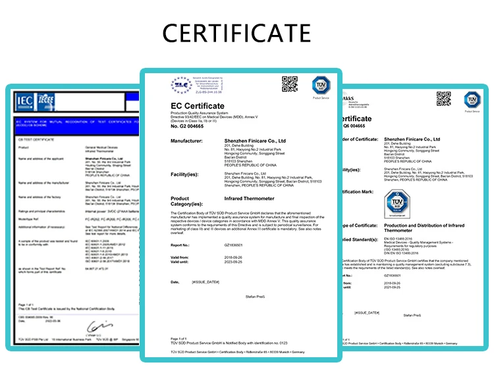
Task: Click '[#ISSUE_DATE#]' on the right certificate
Action: click(x=367, y=312)
